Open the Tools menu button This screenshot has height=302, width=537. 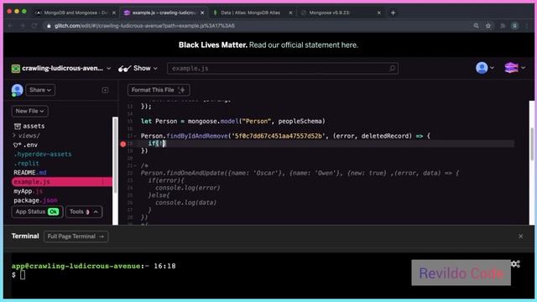pos(84,211)
